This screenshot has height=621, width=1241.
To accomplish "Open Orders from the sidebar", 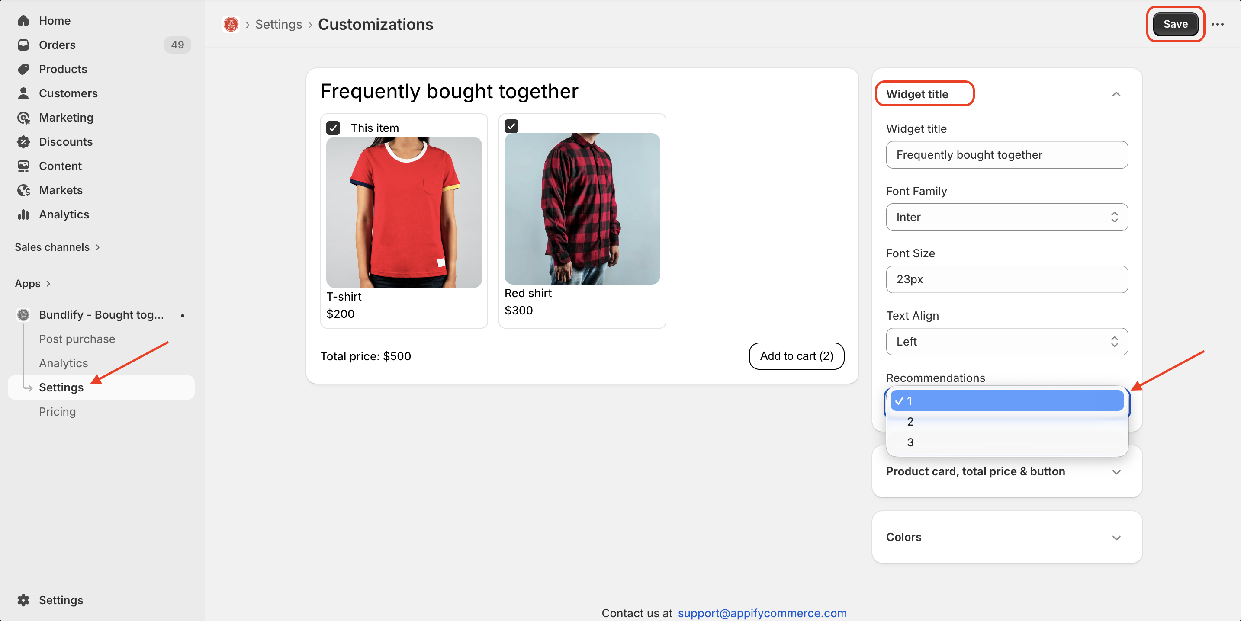I will click(57, 45).
